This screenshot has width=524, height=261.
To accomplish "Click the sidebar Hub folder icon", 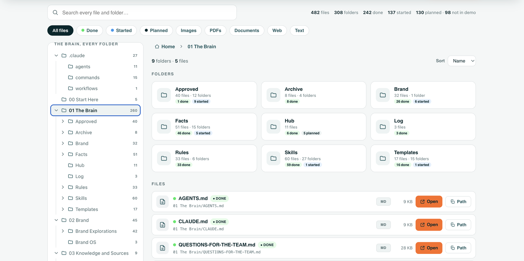I will (70, 165).
